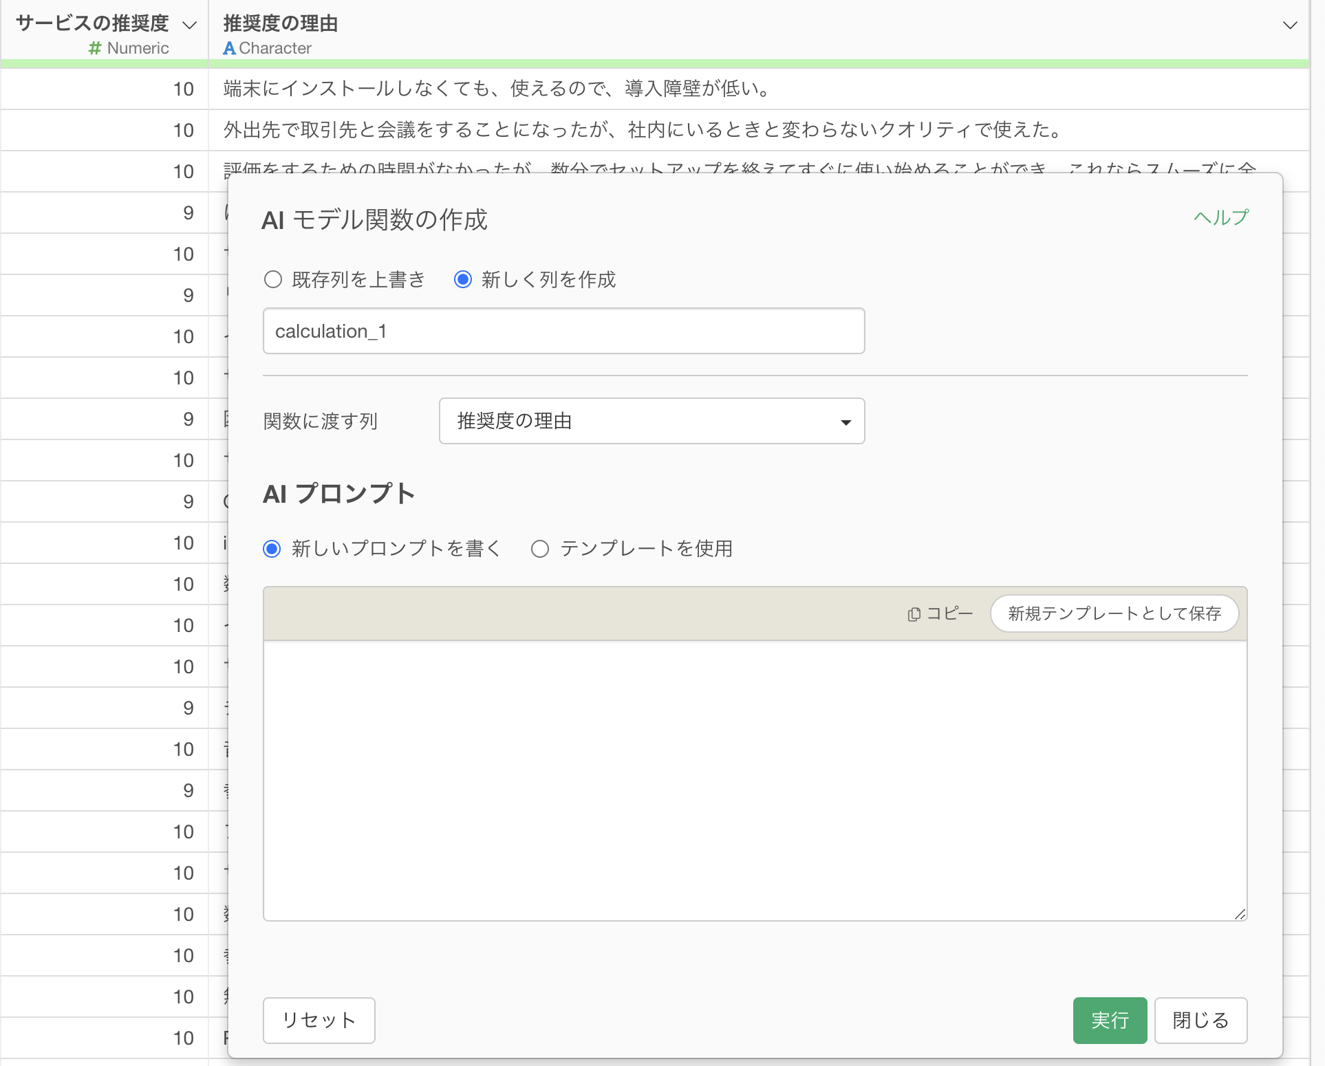The image size is (1325, 1066).
Task: Open the ヘルプ help link
Action: click(1221, 217)
